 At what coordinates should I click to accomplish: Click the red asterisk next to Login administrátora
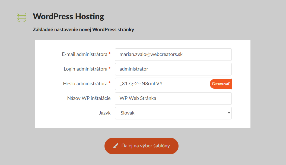point(109,69)
